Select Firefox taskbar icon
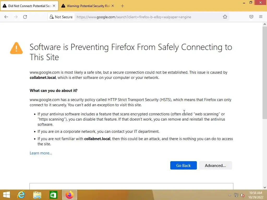267x200 pixels. coord(69,195)
